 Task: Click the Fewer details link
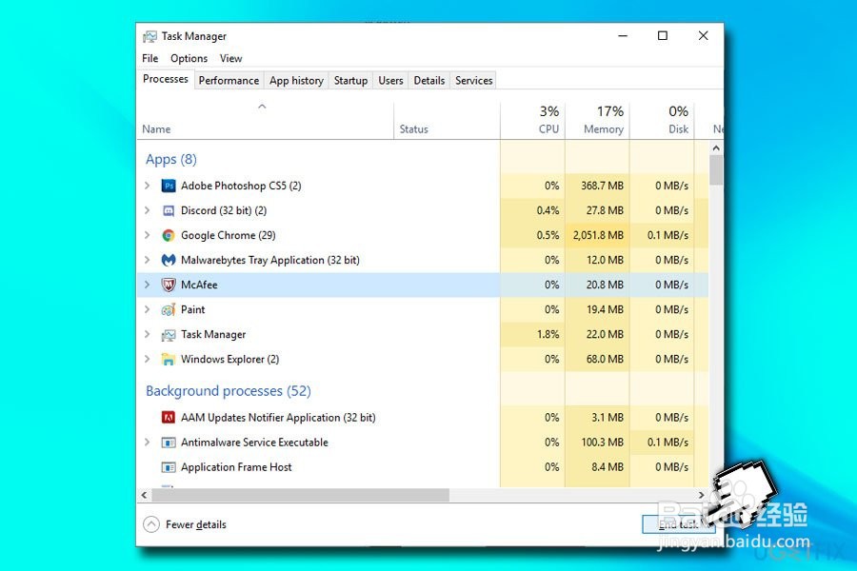[x=195, y=524]
